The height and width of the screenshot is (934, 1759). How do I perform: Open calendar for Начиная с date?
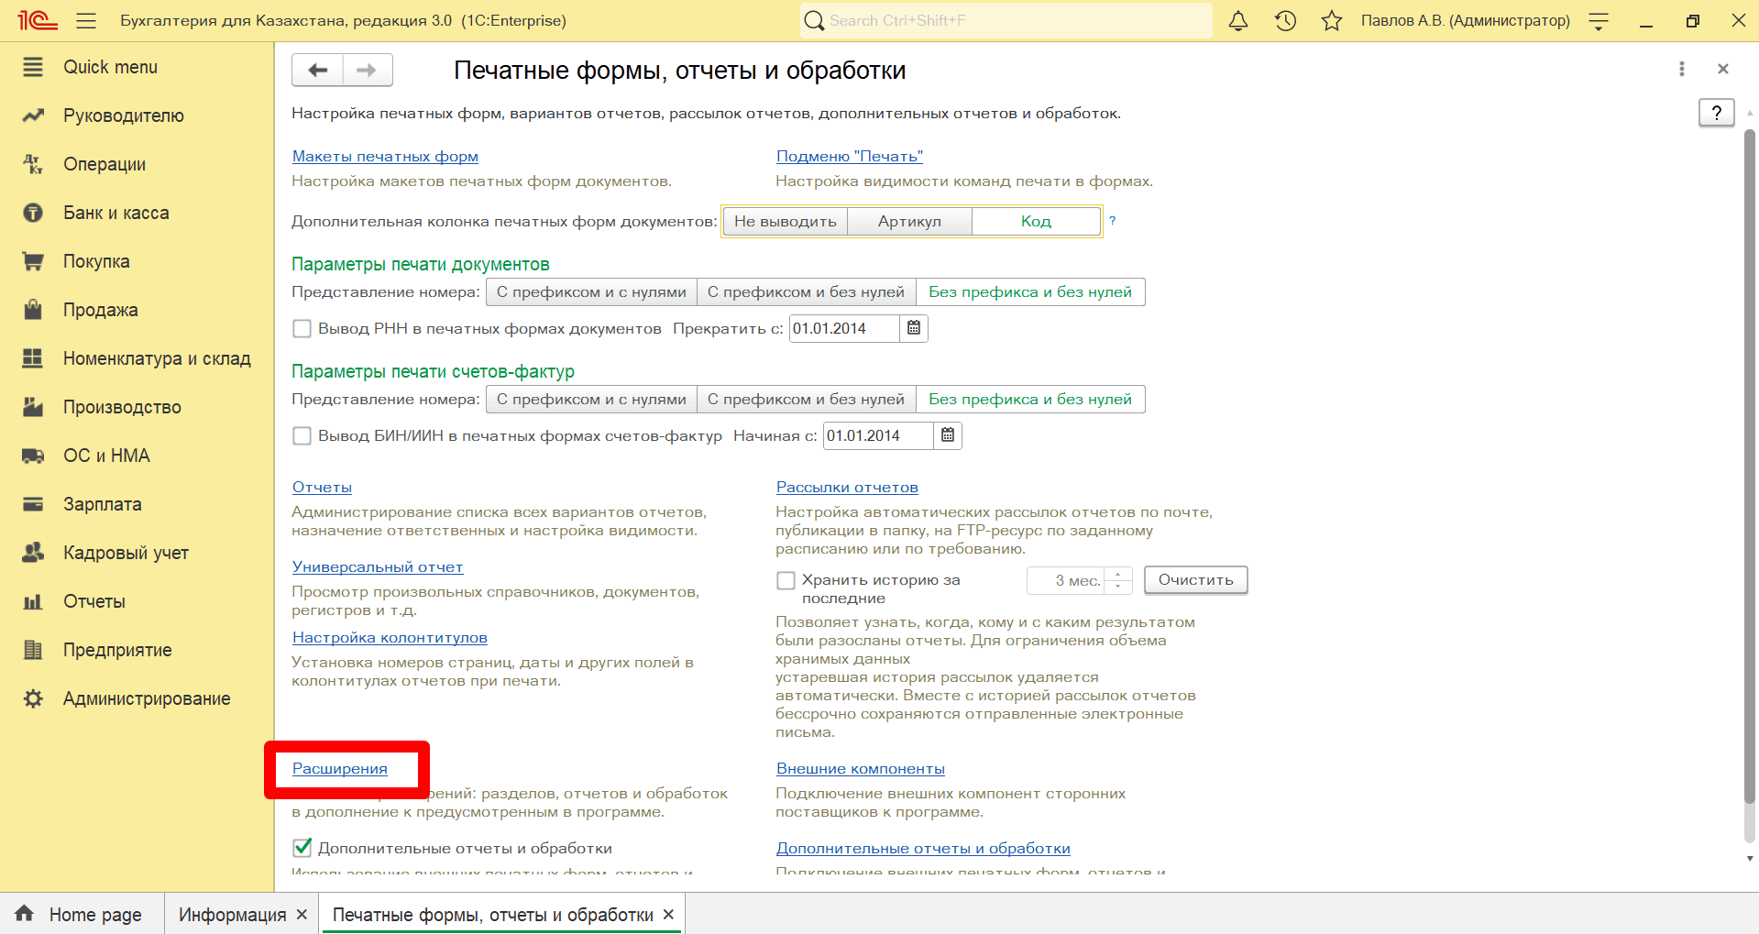948,435
